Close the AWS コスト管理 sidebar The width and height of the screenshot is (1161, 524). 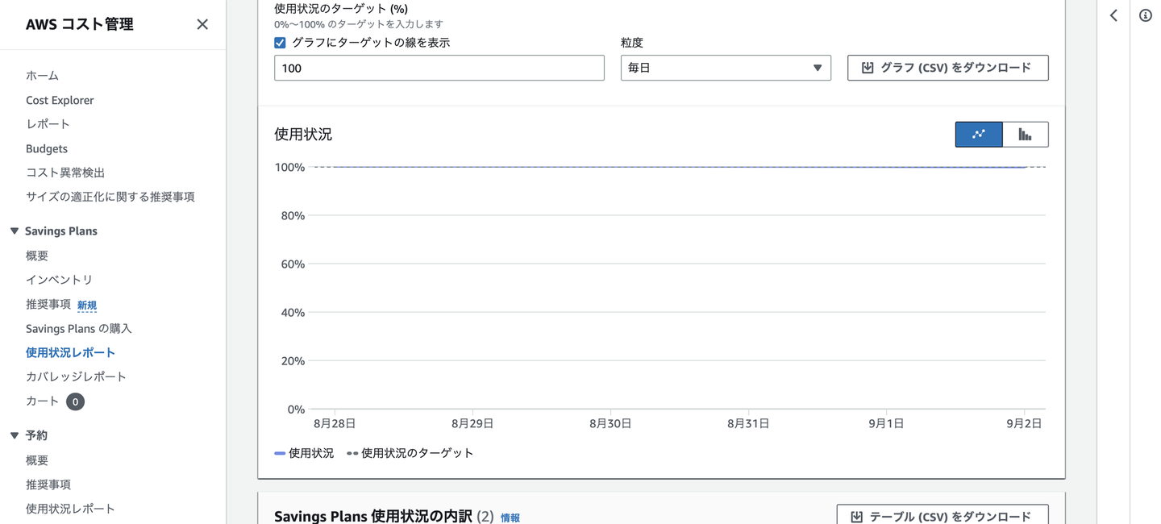(202, 24)
